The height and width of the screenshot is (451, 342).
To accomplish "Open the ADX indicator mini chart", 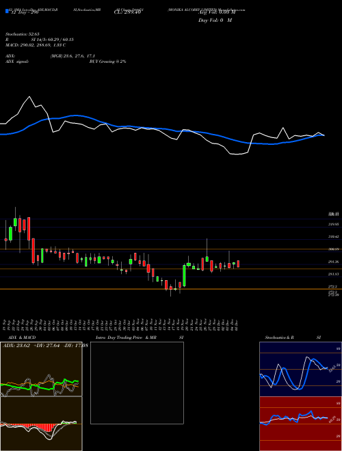I will 41,369.
